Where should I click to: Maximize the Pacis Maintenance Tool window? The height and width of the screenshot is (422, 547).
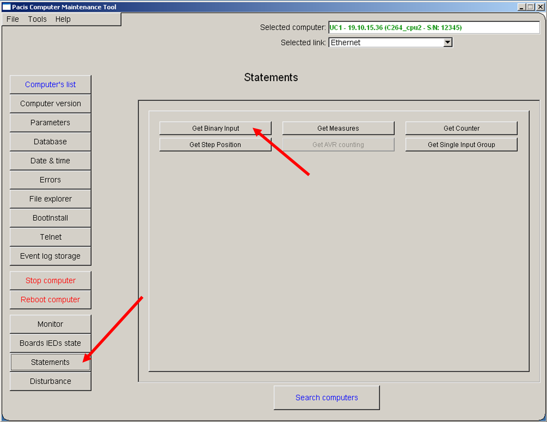click(530, 7)
